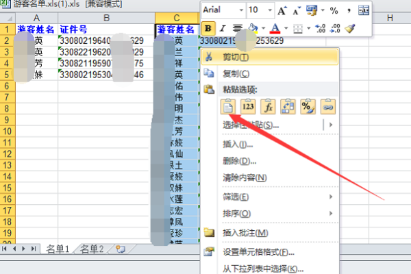The width and height of the screenshot is (411, 274).
Task: Select paste link option
Action: tap(327, 107)
